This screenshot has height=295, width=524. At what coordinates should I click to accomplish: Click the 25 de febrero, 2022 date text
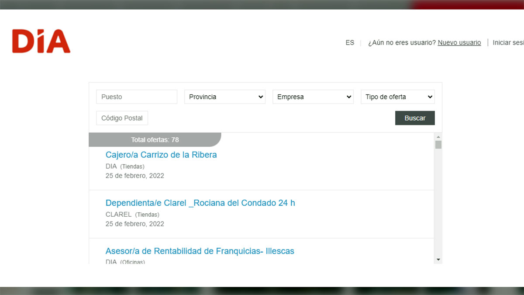coord(134,175)
